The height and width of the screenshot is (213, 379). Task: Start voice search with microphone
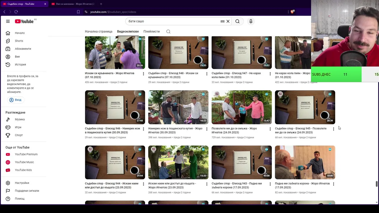(251, 21)
